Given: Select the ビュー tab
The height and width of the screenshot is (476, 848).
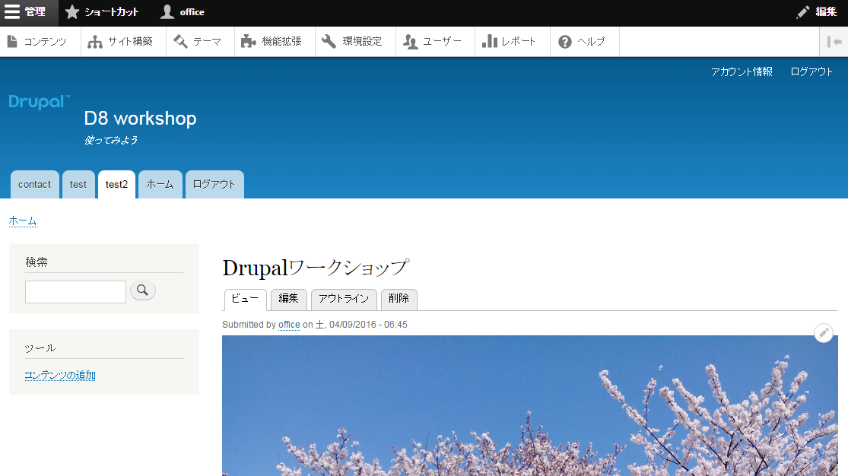Looking at the screenshot, I should [245, 299].
